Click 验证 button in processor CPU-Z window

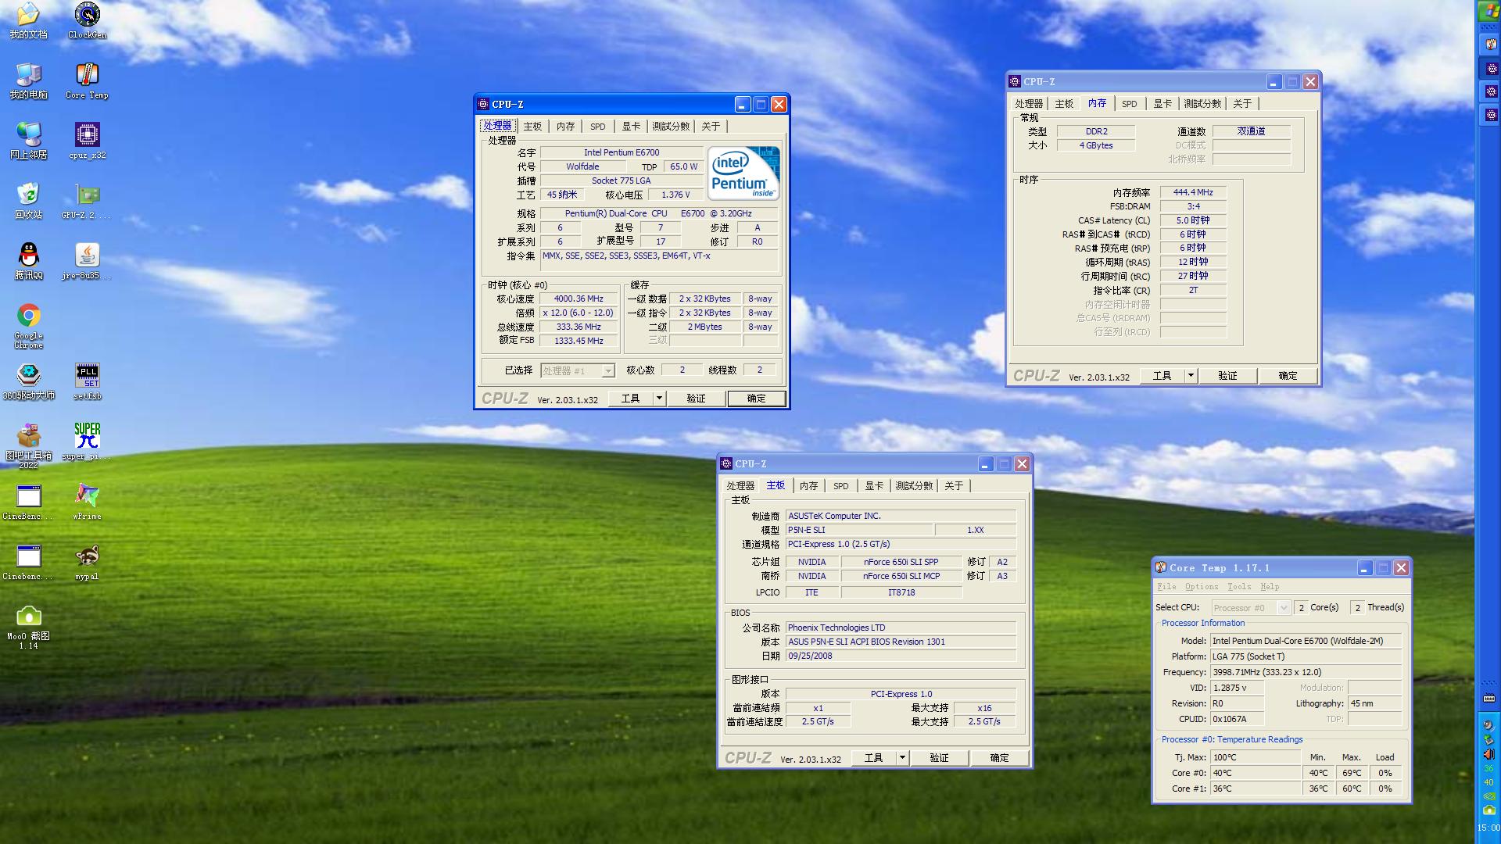[x=696, y=399]
